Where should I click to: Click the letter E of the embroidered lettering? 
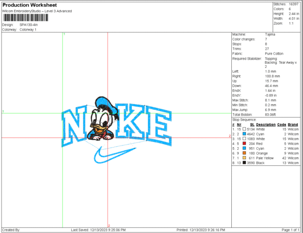159,126
